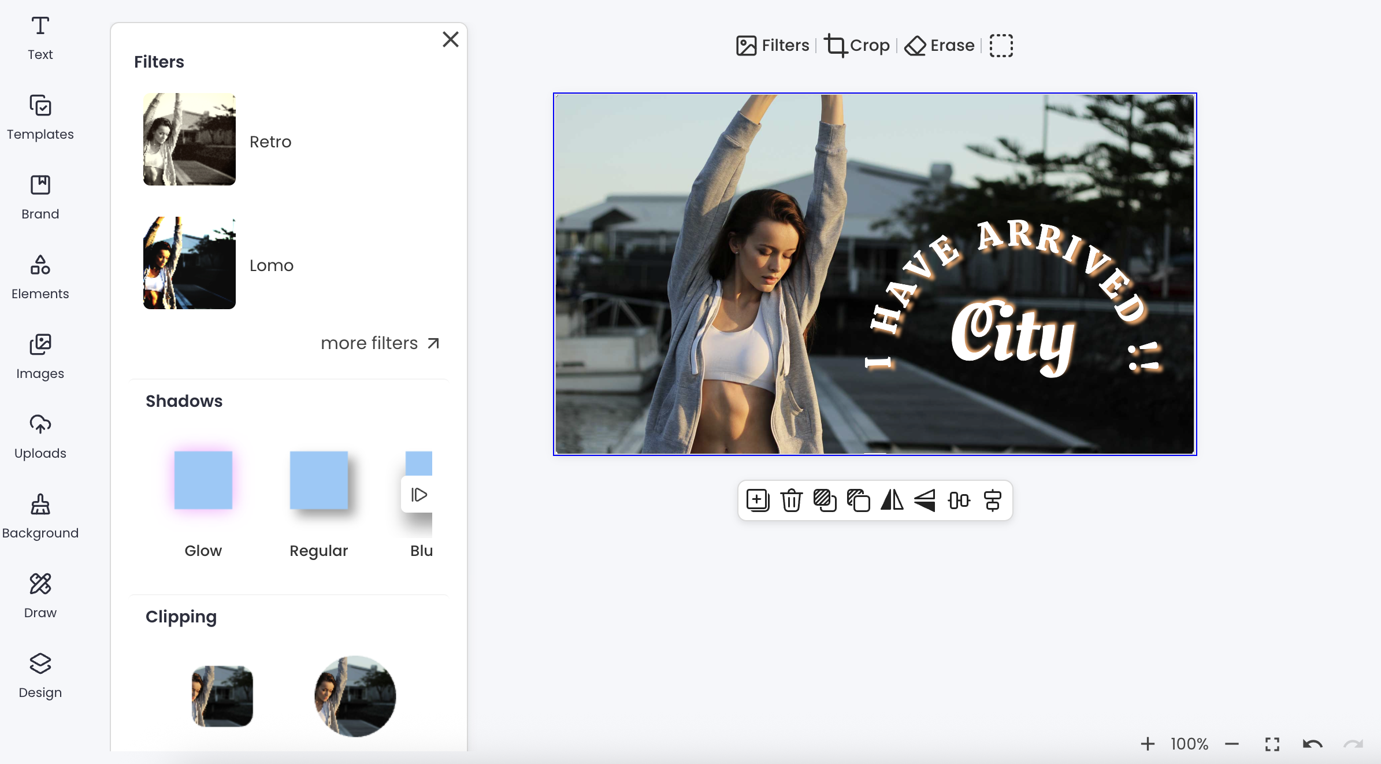Open the Erase tool

(x=940, y=45)
